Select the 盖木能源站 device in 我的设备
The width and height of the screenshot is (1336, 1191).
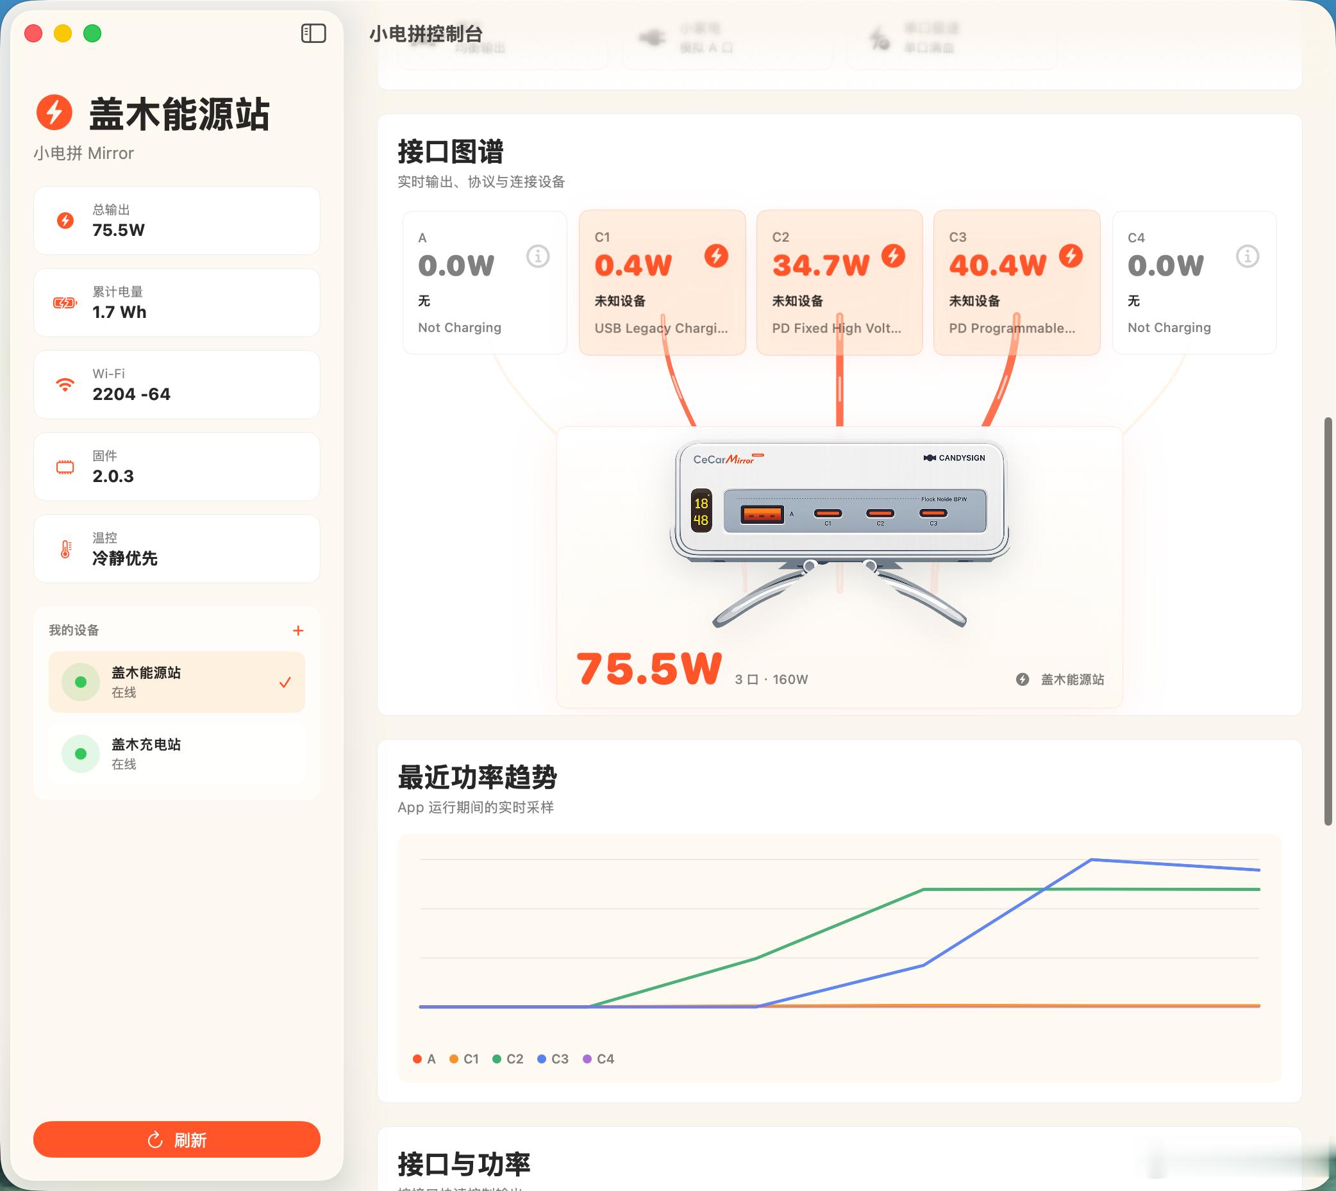coord(177,682)
